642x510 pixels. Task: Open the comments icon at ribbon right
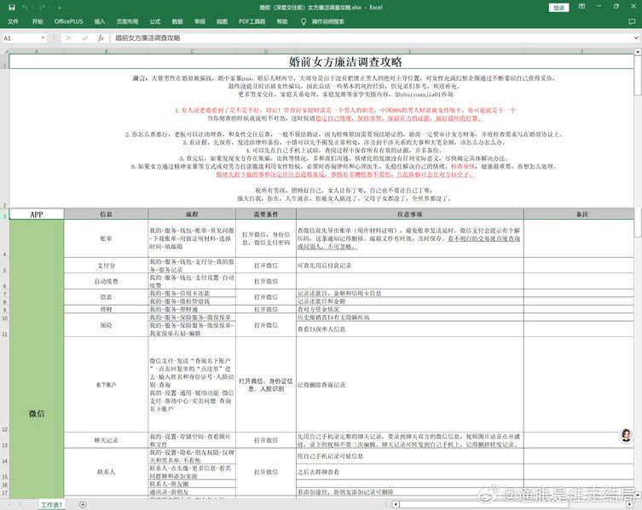click(632, 21)
